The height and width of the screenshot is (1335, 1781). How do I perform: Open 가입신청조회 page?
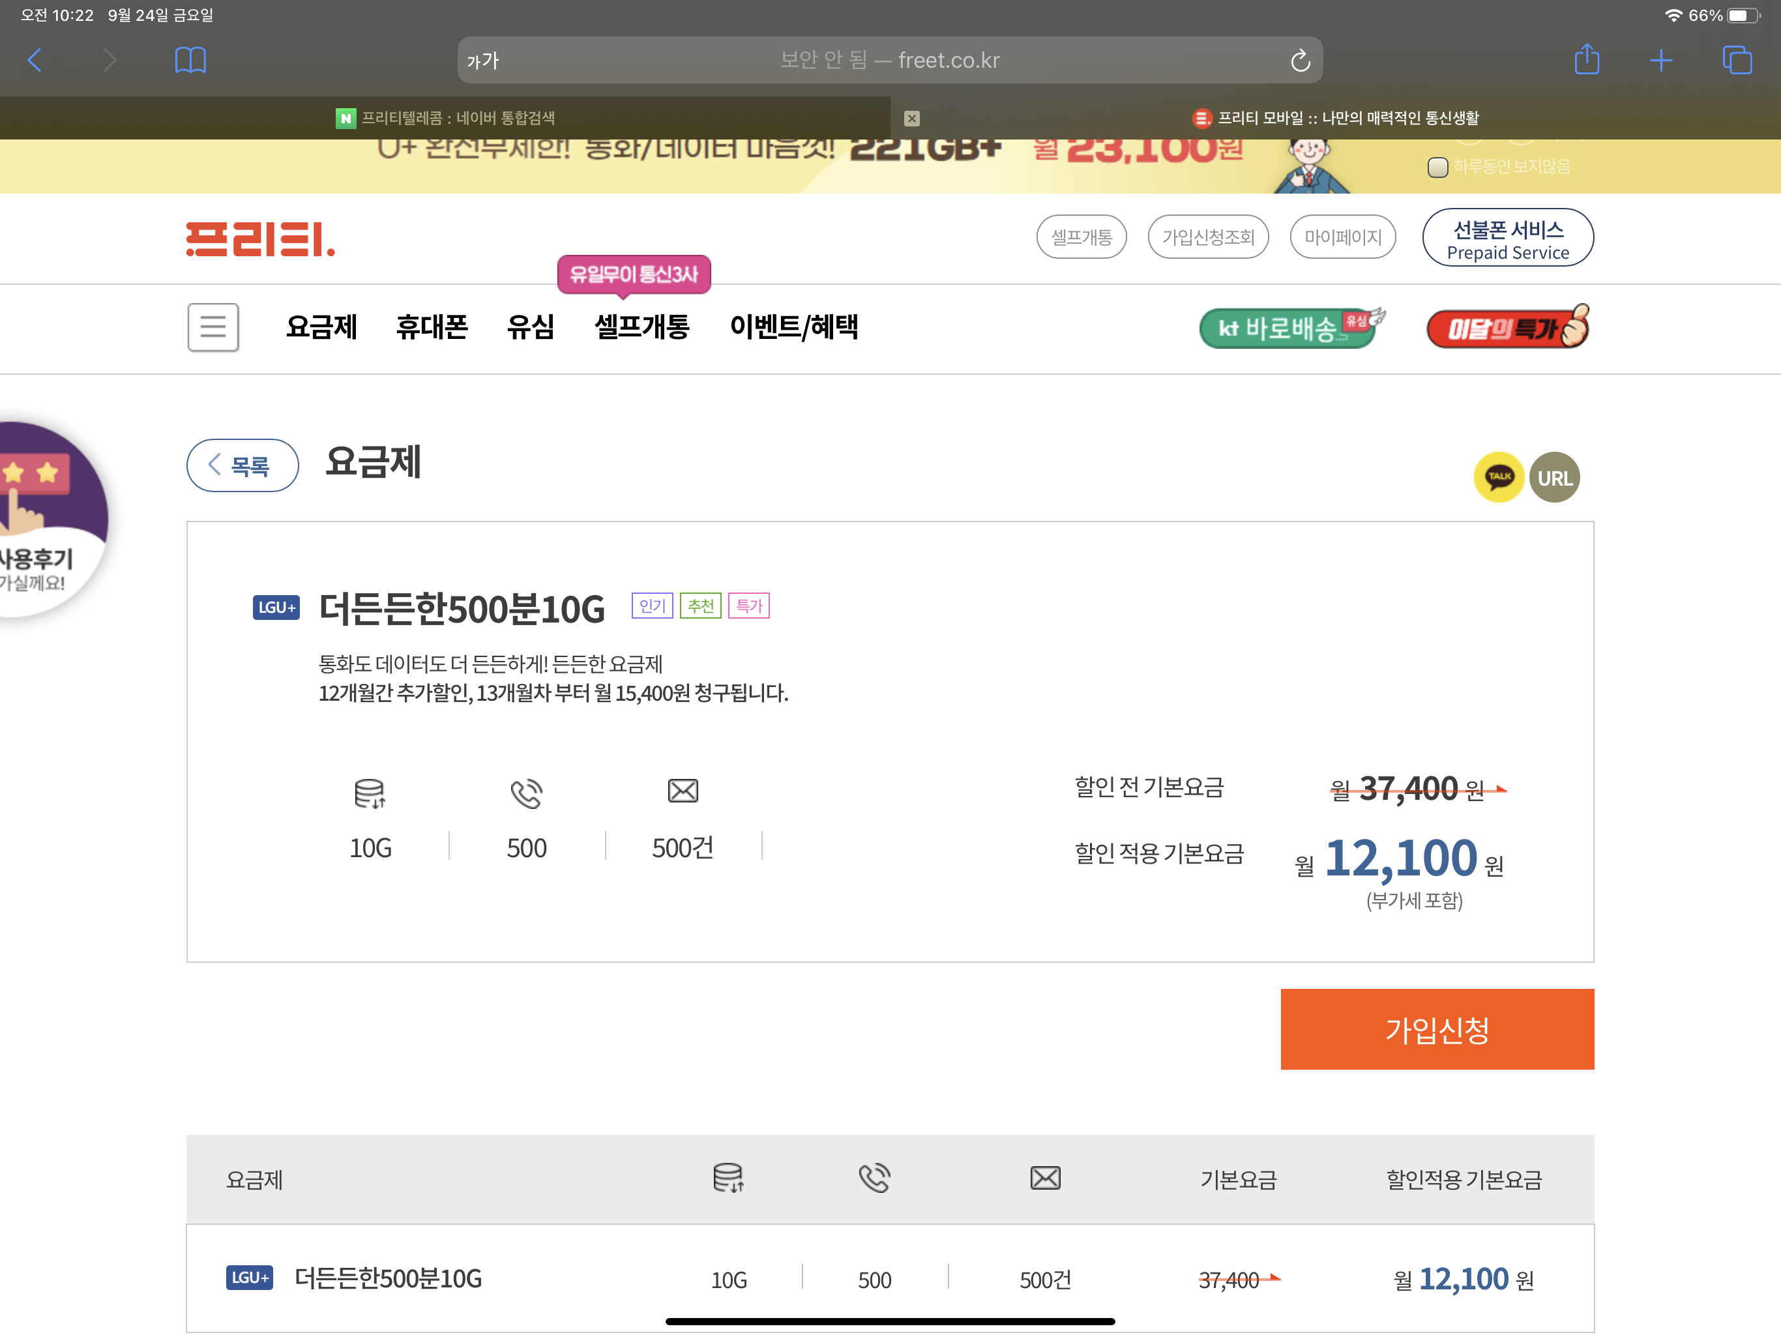[x=1208, y=237]
